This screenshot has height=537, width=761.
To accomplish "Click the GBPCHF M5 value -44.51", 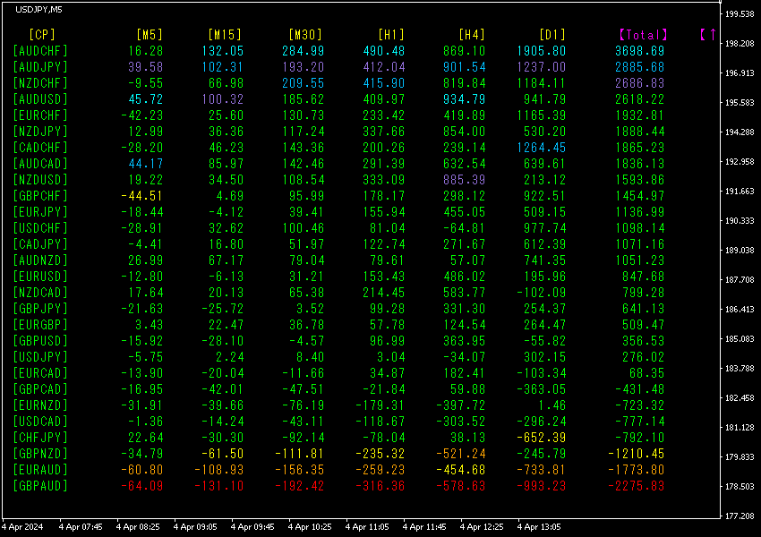I will 141,196.
